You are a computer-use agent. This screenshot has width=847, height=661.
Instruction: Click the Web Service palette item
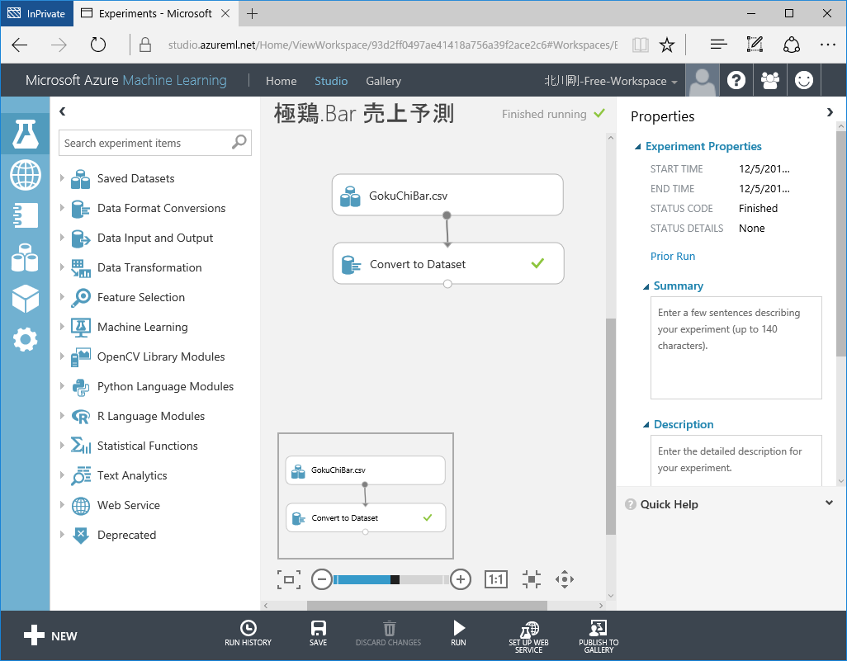pyautogui.click(x=129, y=505)
